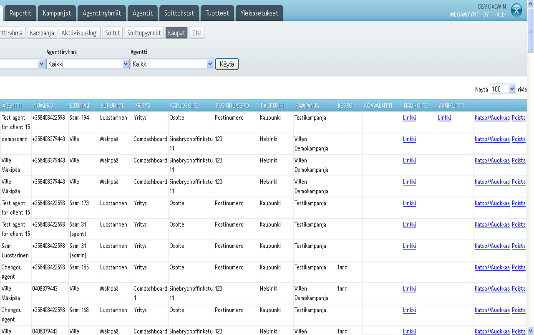534x335 pixels.
Task: Click Poista in demoadmin row
Action: [x=519, y=139]
